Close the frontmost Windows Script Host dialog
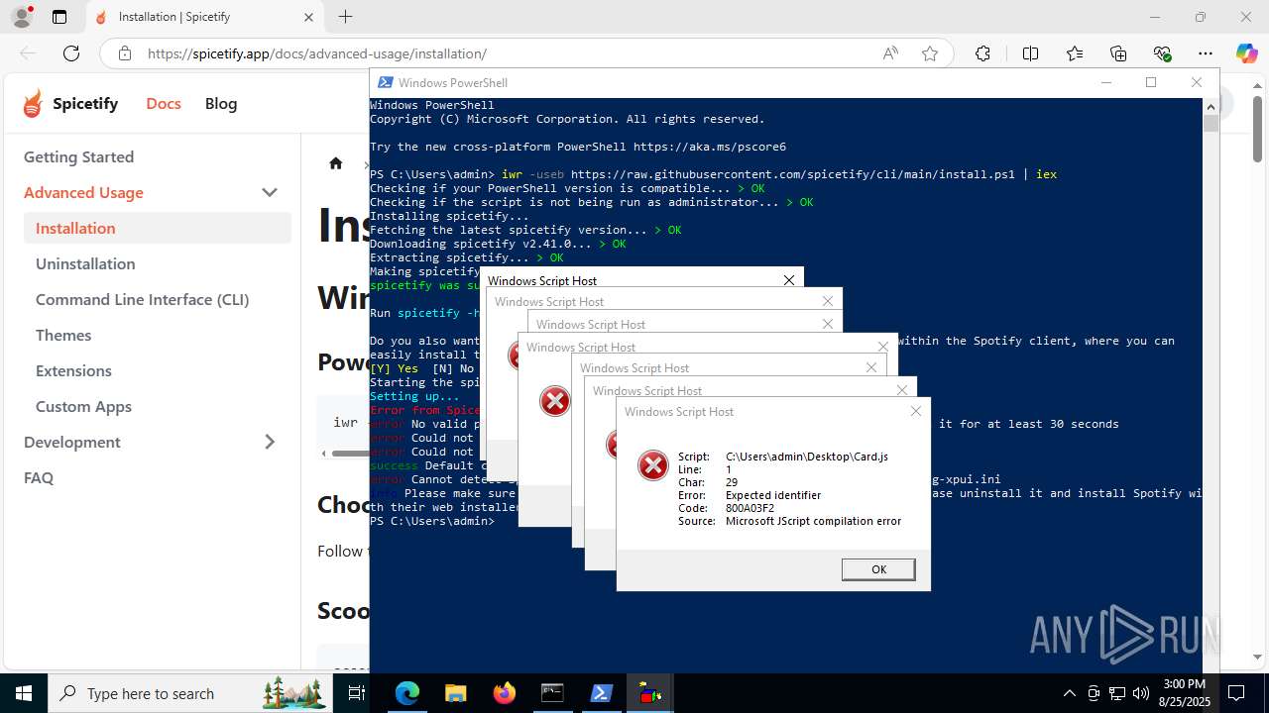 pyautogui.click(x=916, y=411)
